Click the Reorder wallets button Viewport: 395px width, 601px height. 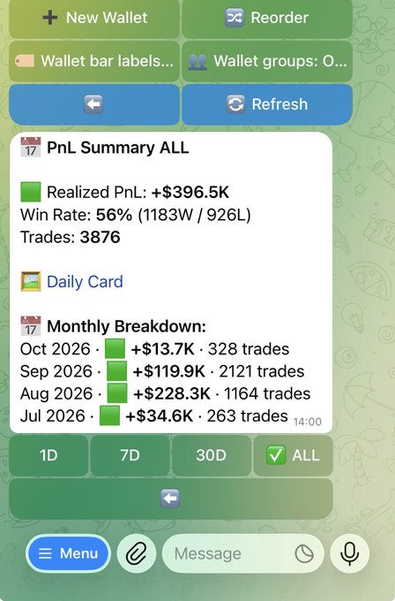tap(267, 18)
